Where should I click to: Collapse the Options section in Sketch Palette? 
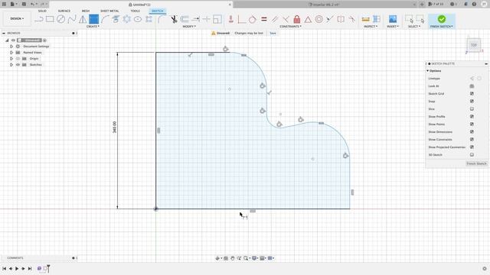(428, 71)
